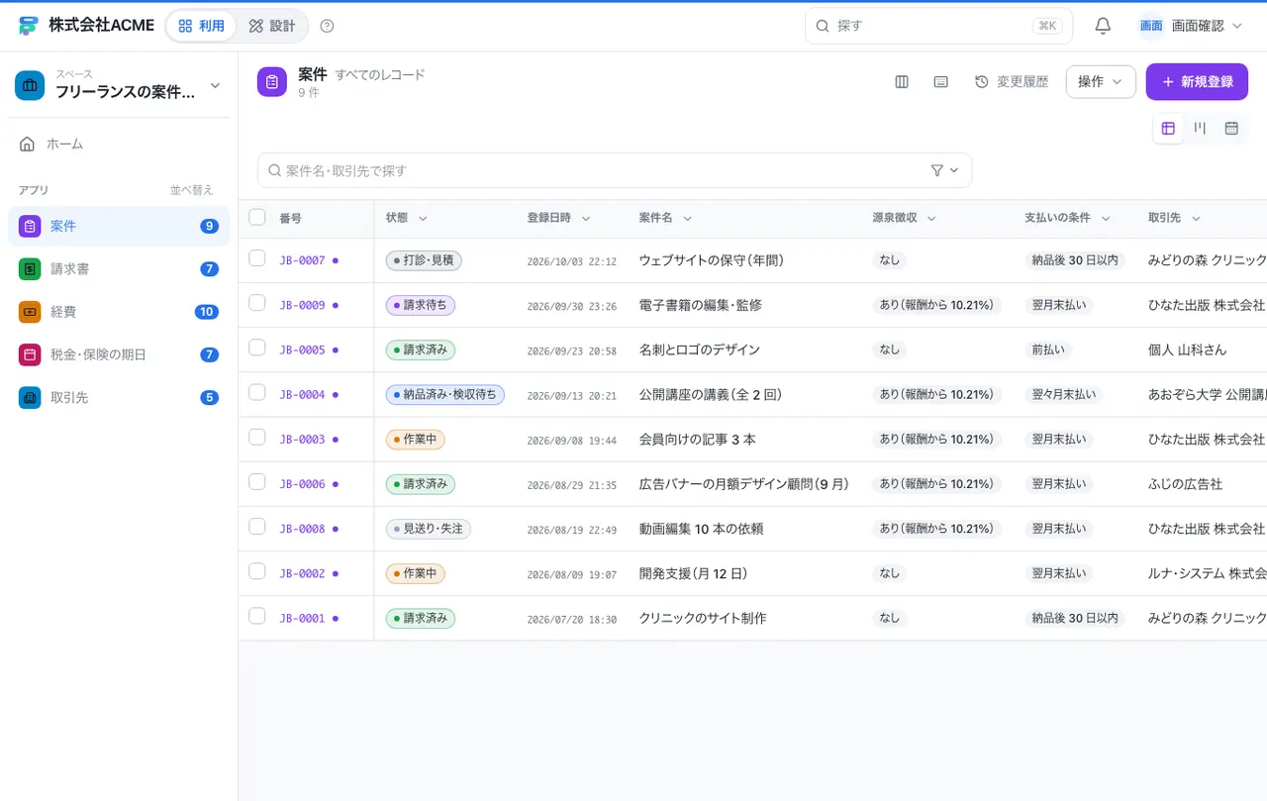Expand the フリーランスの案件 space selector
The height and width of the screenshot is (801, 1267).
pos(119,85)
